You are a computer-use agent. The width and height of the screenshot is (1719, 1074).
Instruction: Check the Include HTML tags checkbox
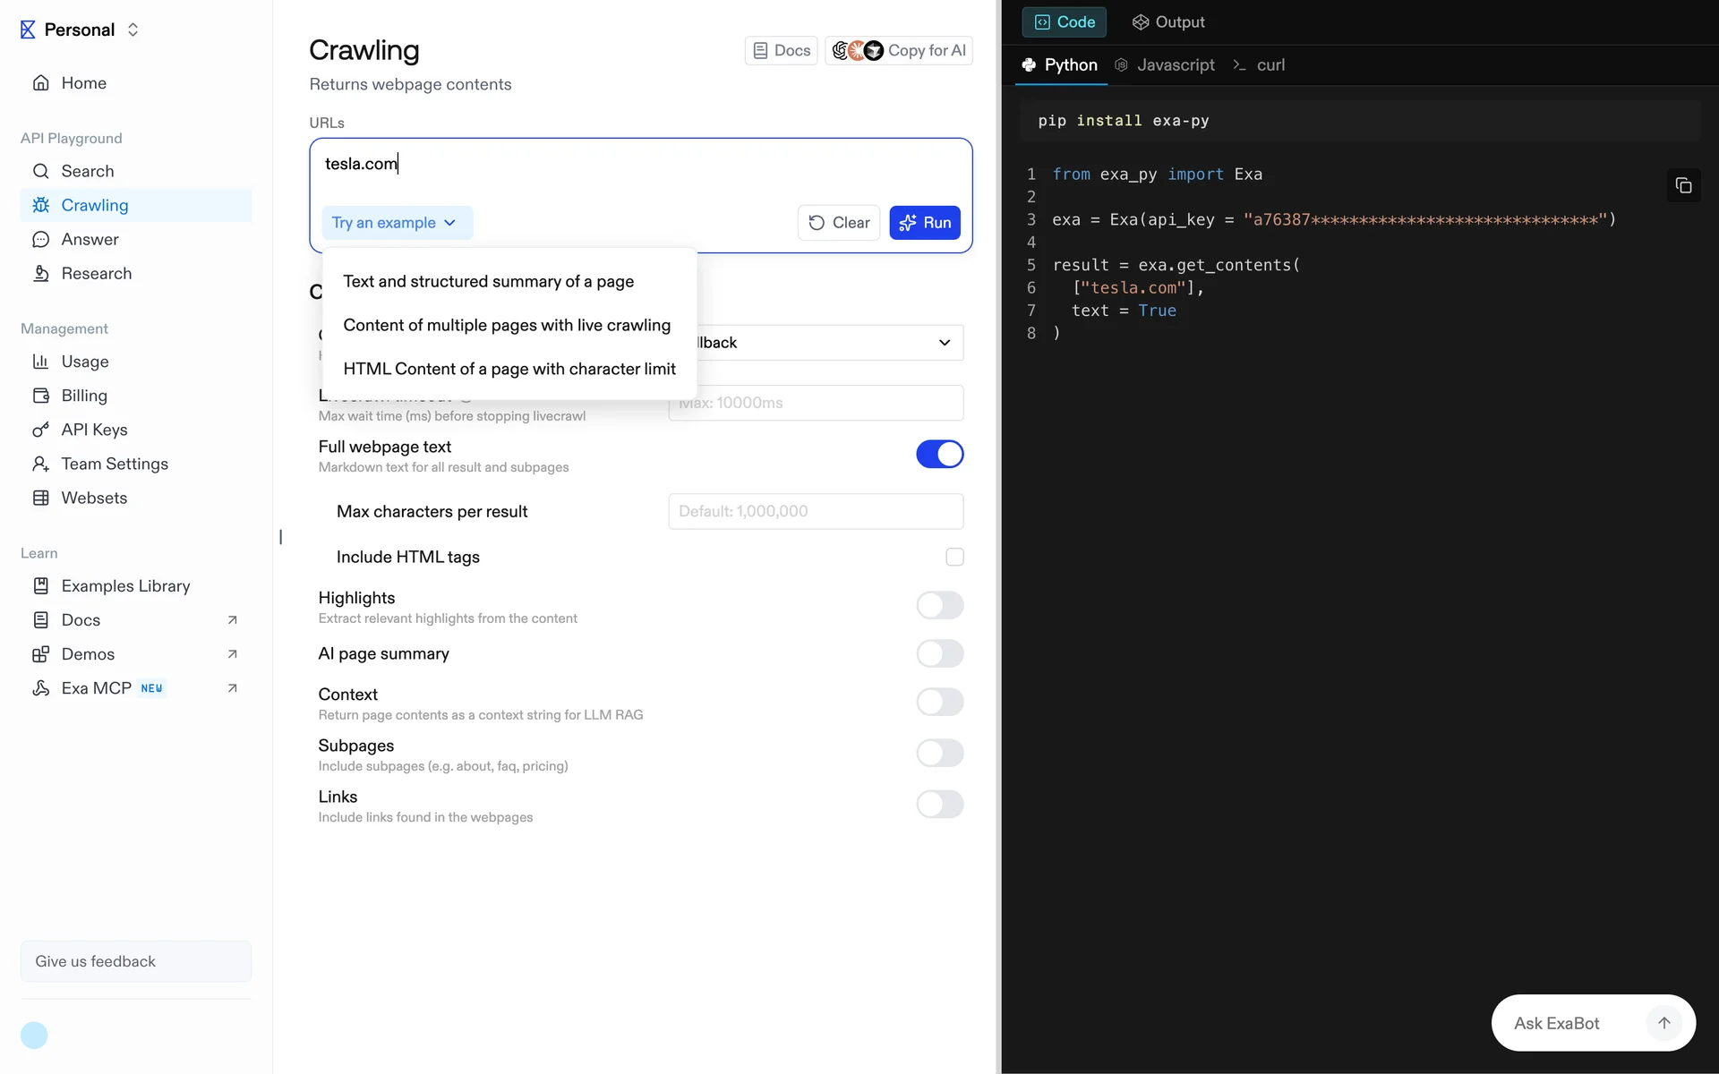pos(954,558)
